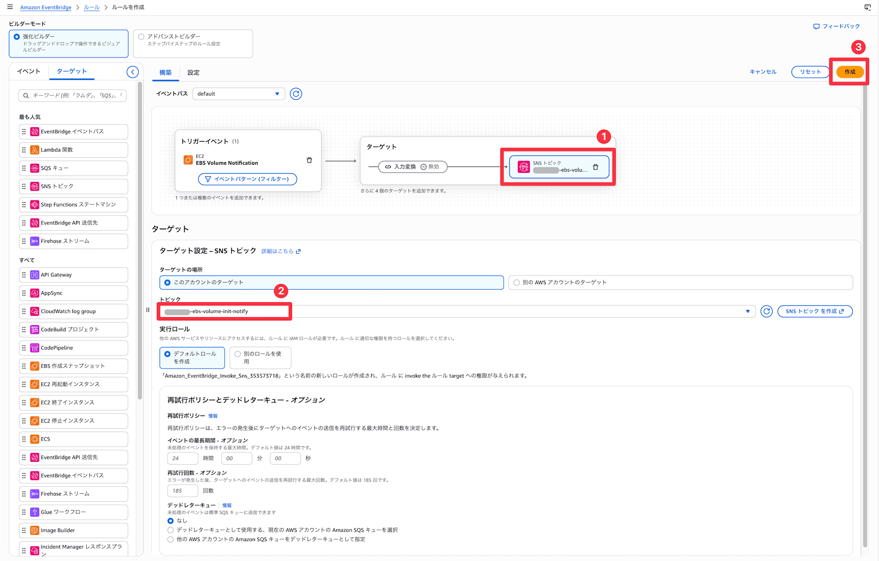Click the 再試行回数 input field
This screenshot has height=561, width=879.
183,491
